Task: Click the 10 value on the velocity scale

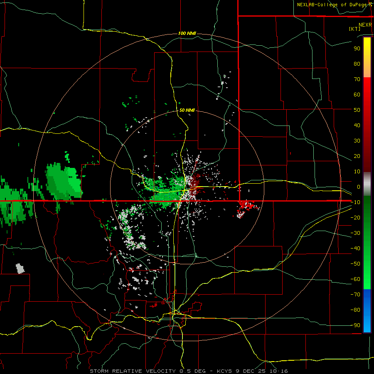Action: (357, 172)
